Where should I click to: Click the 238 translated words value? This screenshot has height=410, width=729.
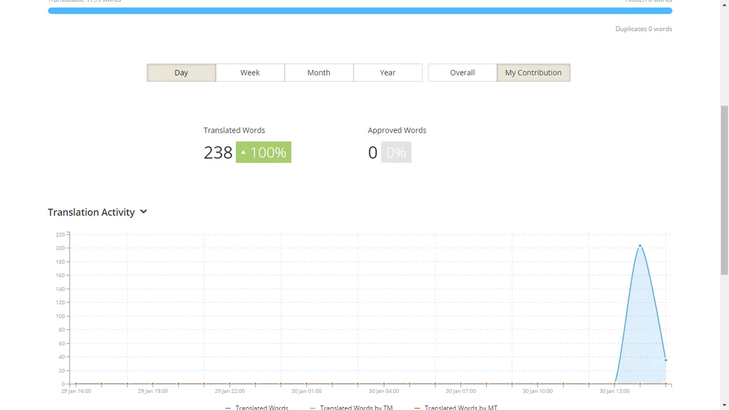pyautogui.click(x=218, y=152)
